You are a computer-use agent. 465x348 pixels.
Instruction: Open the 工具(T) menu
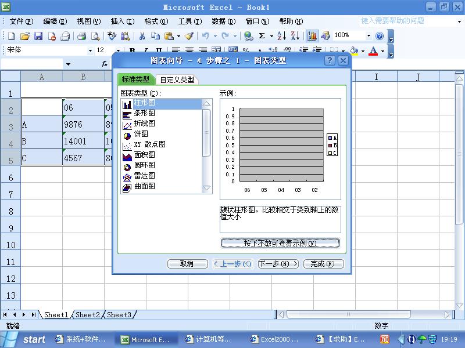click(x=190, y=21)
